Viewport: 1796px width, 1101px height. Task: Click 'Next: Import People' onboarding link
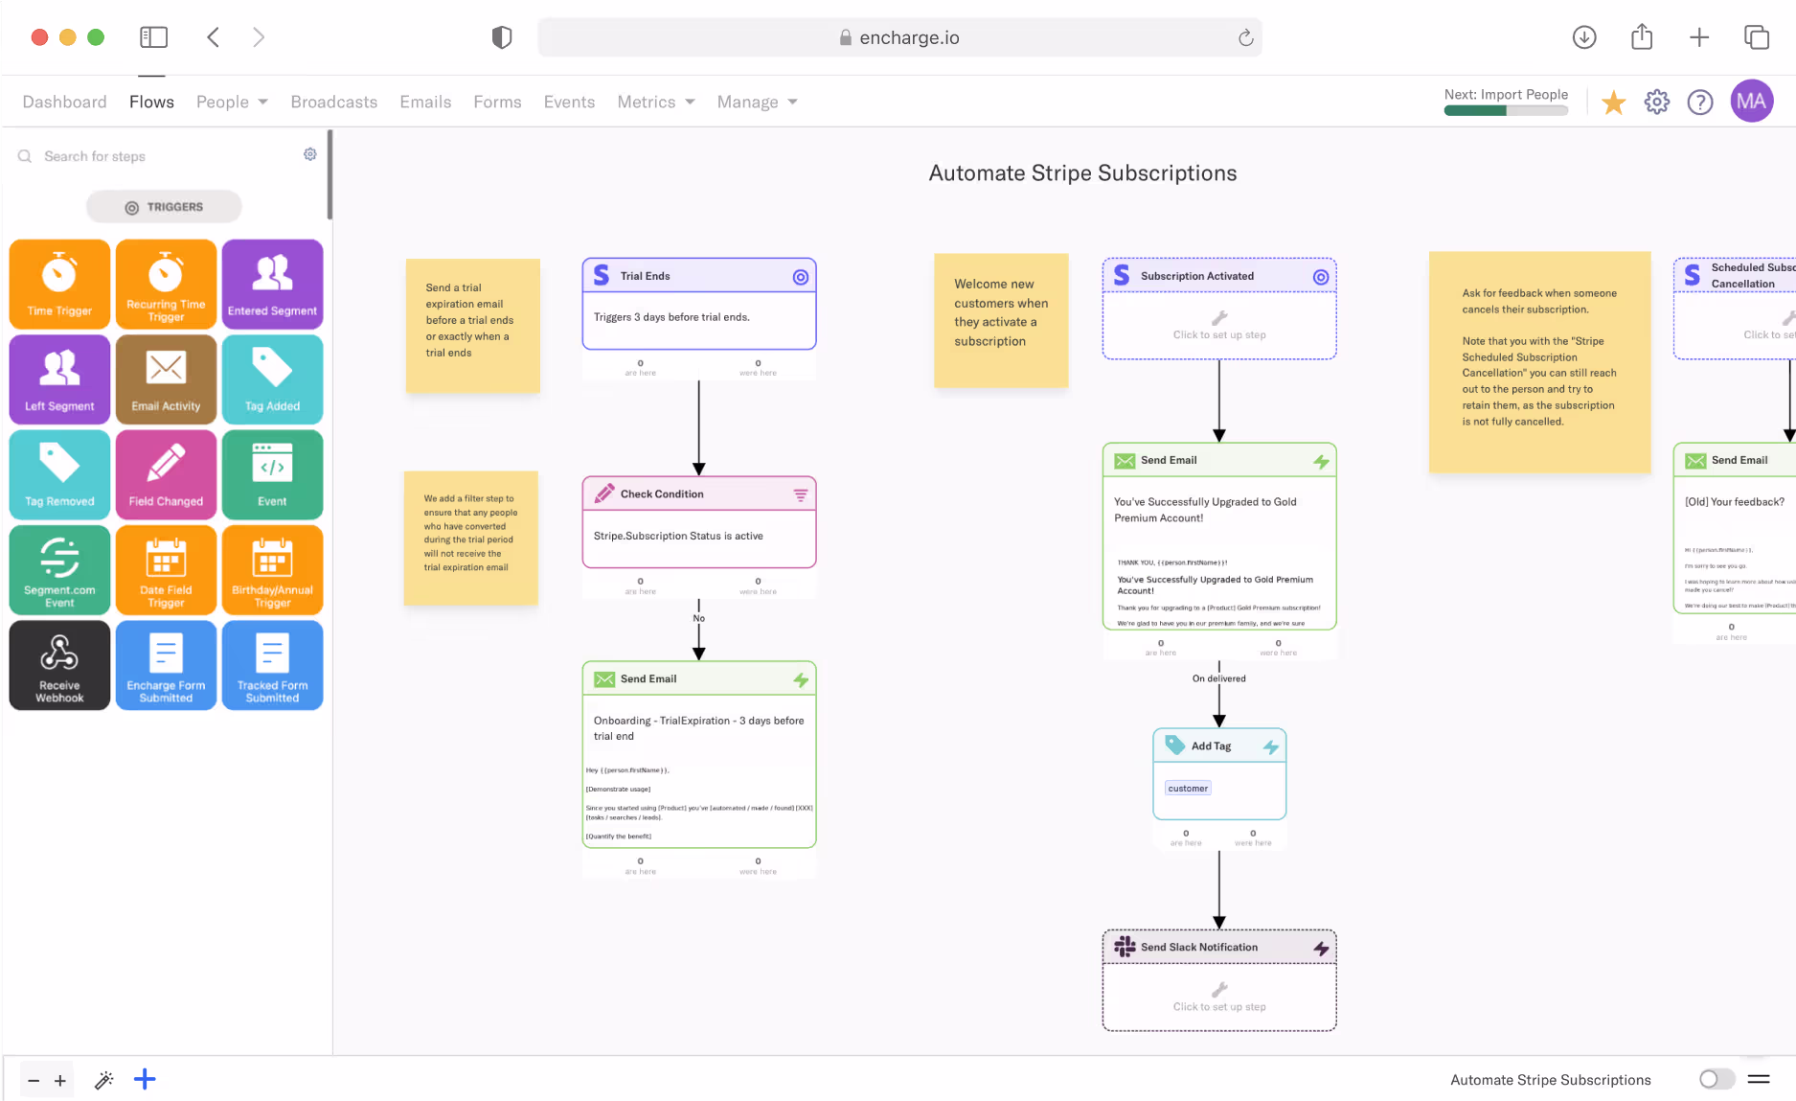coord(1506,95)
